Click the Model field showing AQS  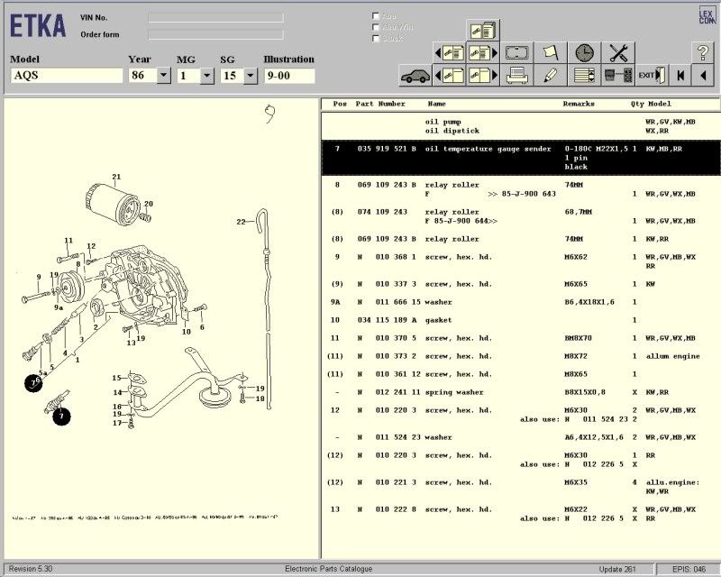[x=66, y=76]
